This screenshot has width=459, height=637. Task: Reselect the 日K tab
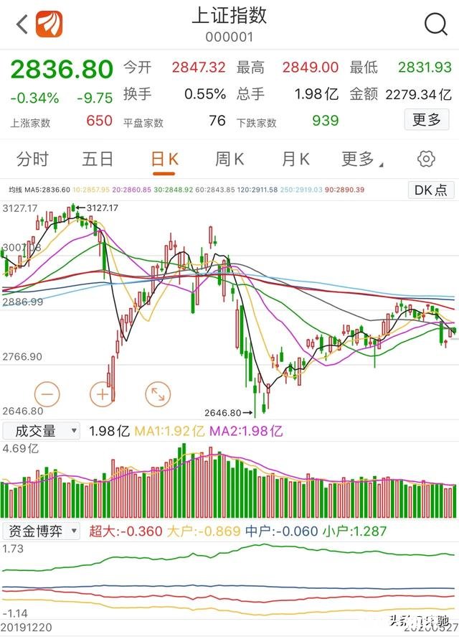pyautogui.click(x=164, y=159)
